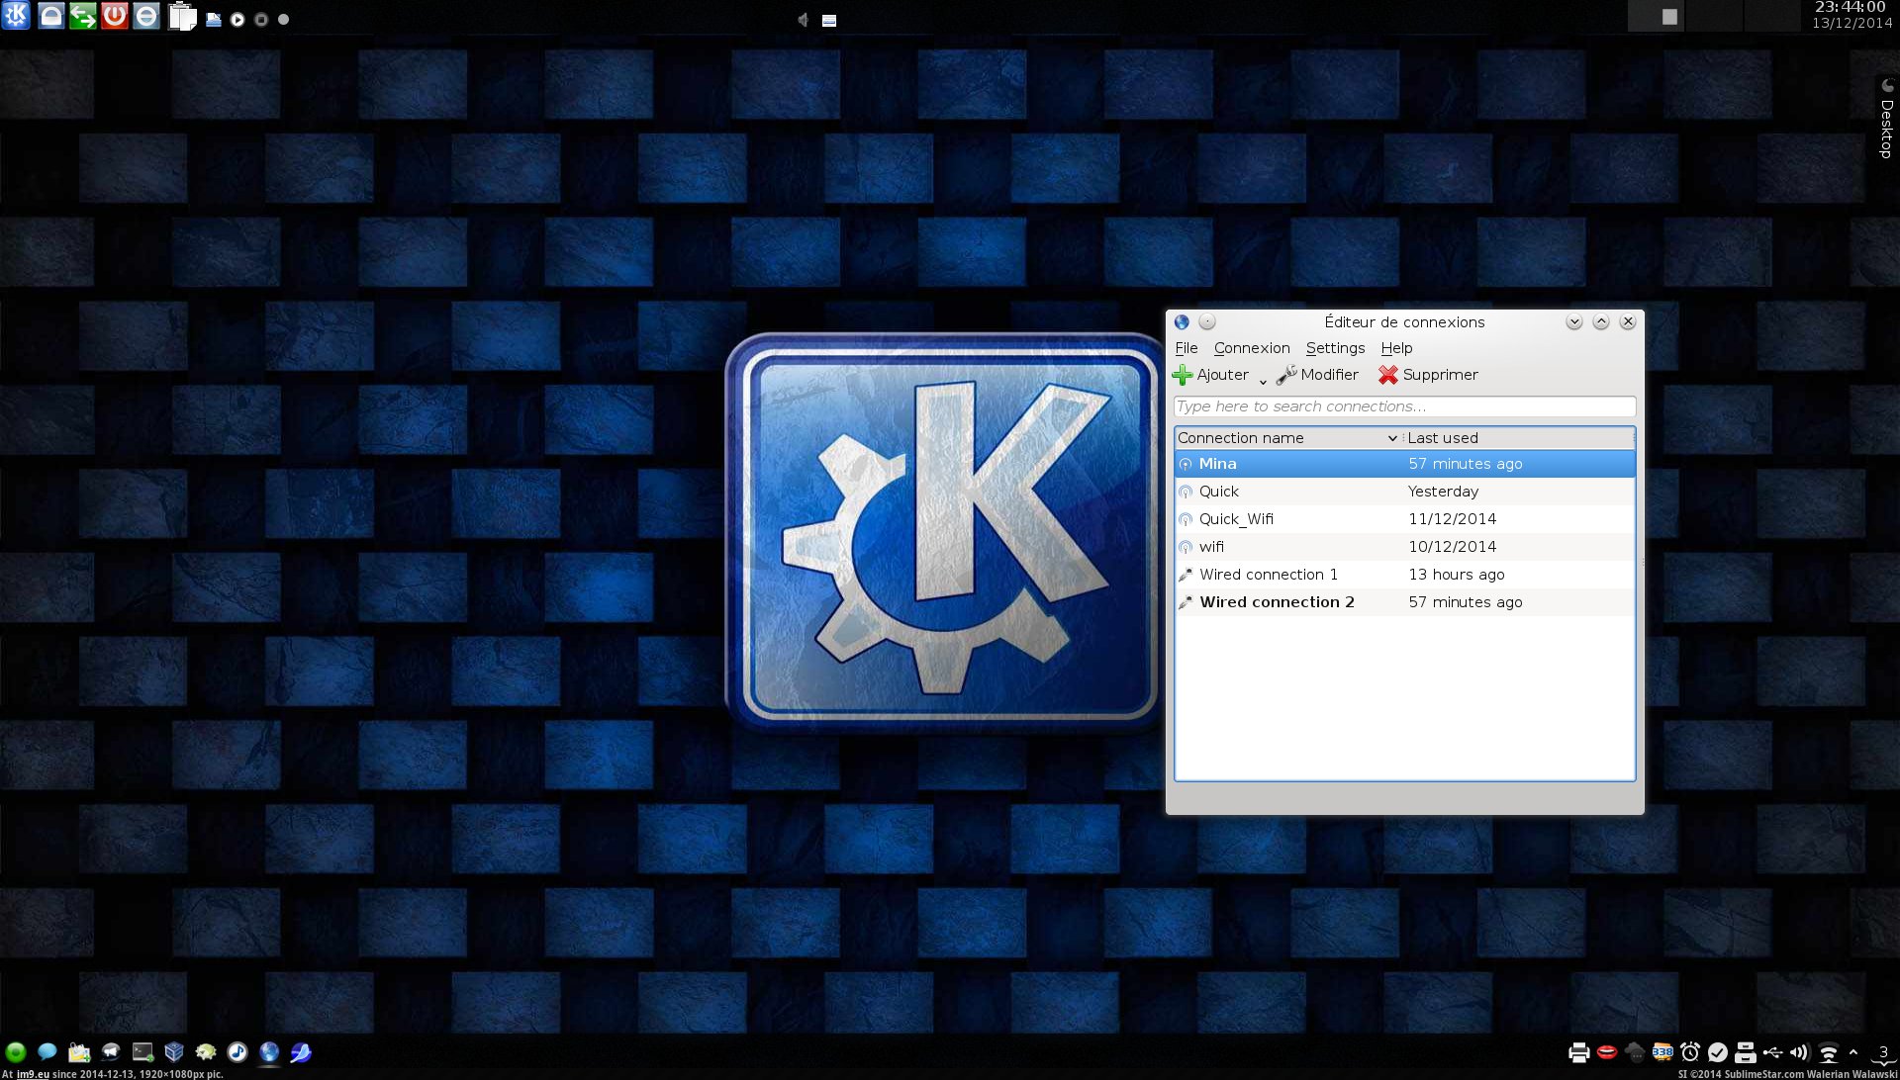Screen dimensions: 1900x1080
Task: Click the green switch user arrows icon
Action: (x=83, y=15)
